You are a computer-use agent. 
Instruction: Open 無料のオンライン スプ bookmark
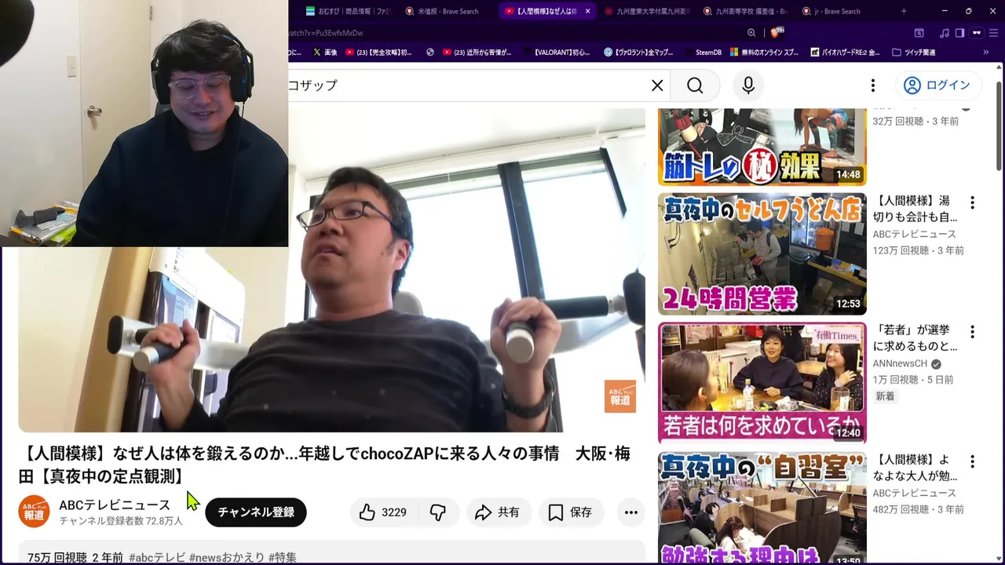765,53
